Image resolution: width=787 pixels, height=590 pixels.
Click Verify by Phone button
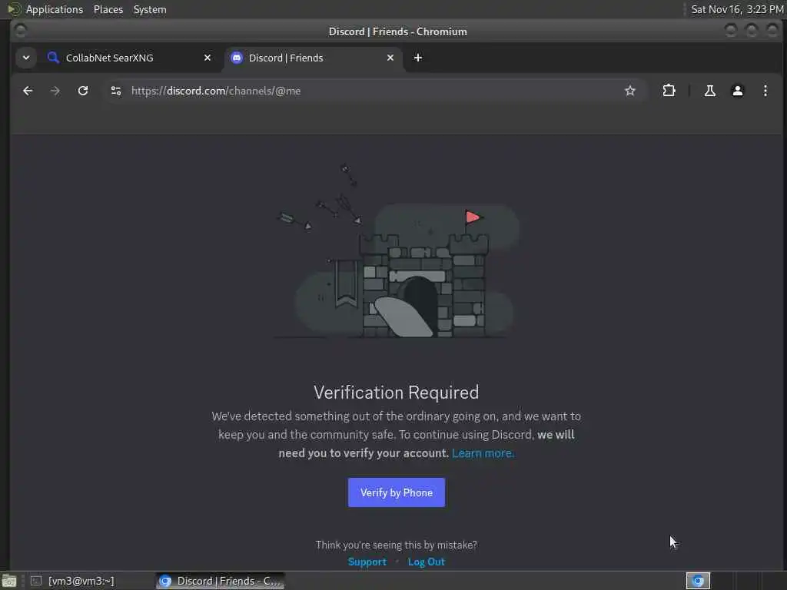pyautogui.click(x=397, y=492)
